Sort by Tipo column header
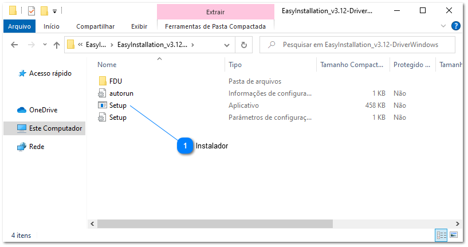Viewport: 468px width, 247px height. point(235,65)
